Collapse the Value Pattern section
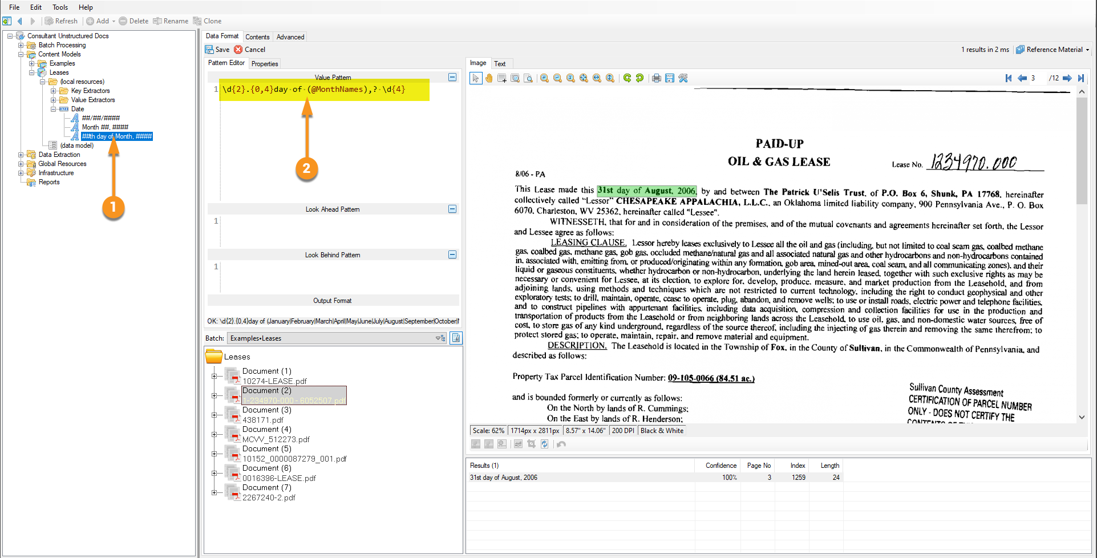1097x558 pixels. (452, 77)
